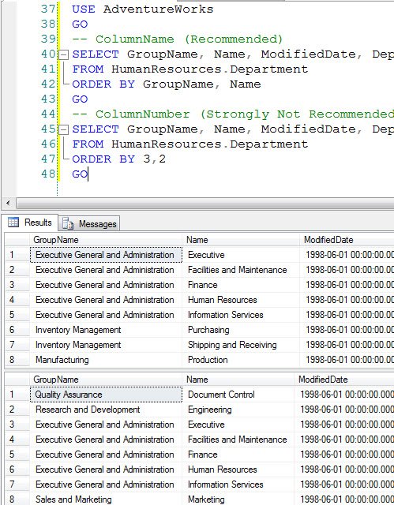
Task: Click the Document Control cell
Action: click(x=238, y=395)
